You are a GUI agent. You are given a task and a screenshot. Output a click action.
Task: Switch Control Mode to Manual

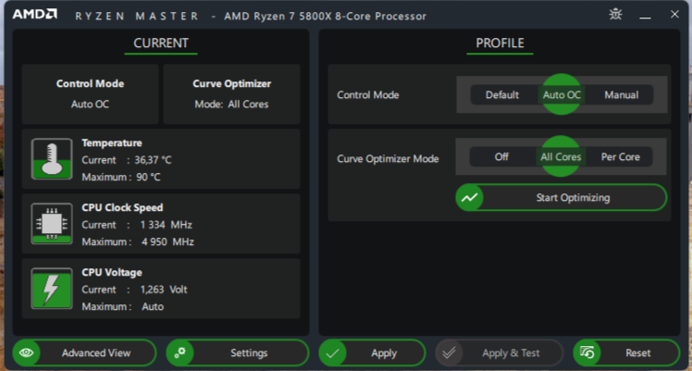[622, 95]
